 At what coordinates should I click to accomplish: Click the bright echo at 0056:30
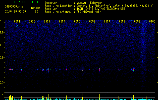(x=100, y=69)
